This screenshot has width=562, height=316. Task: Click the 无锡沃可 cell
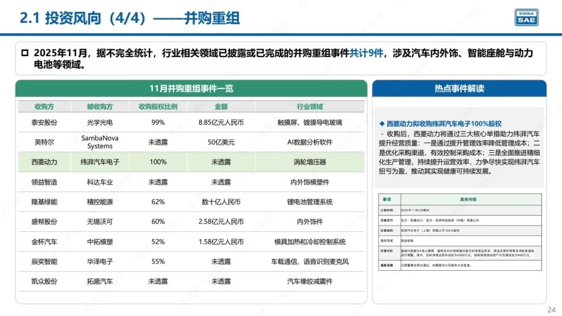99,222
